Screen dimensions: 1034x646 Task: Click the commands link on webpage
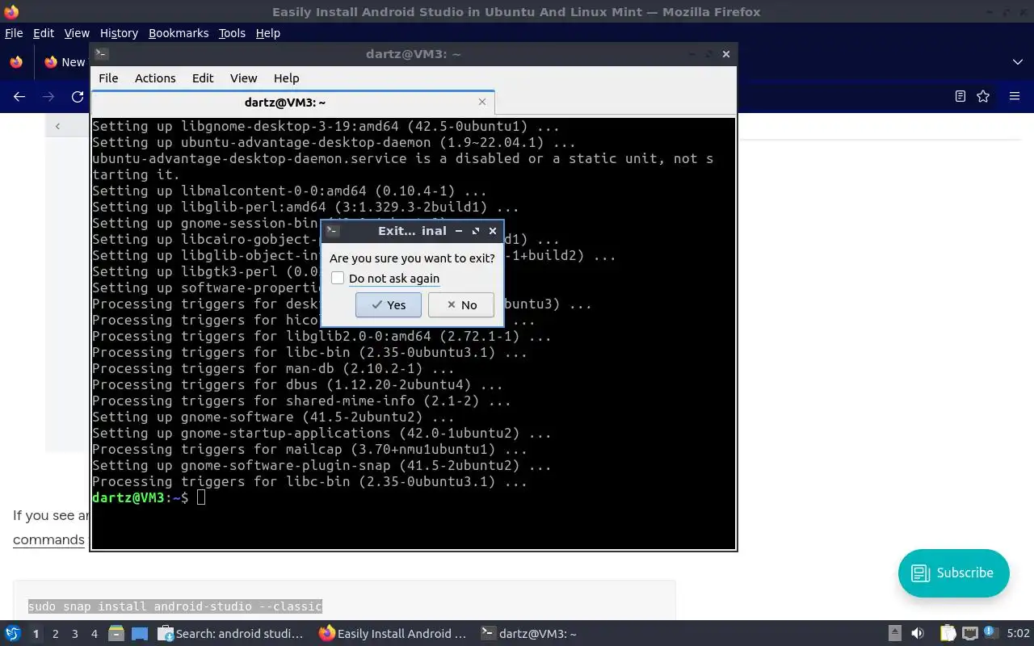coord(48,539)
